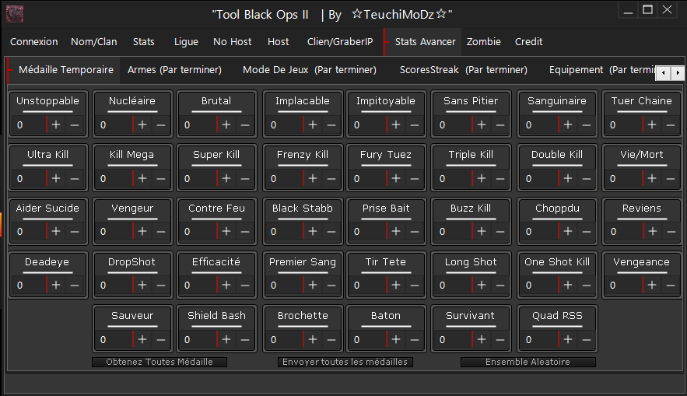Increment Brochette medal

(313, 339)
